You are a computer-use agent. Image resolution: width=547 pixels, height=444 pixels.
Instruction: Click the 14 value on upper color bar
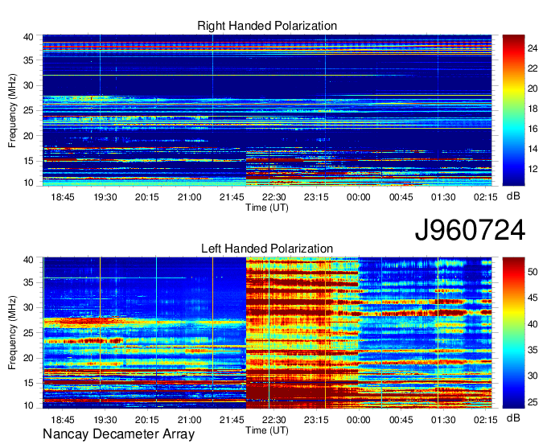click(x=533, y=150)
